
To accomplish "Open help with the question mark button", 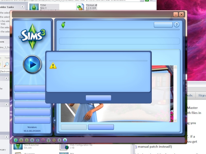I will [x=177, y=25].
